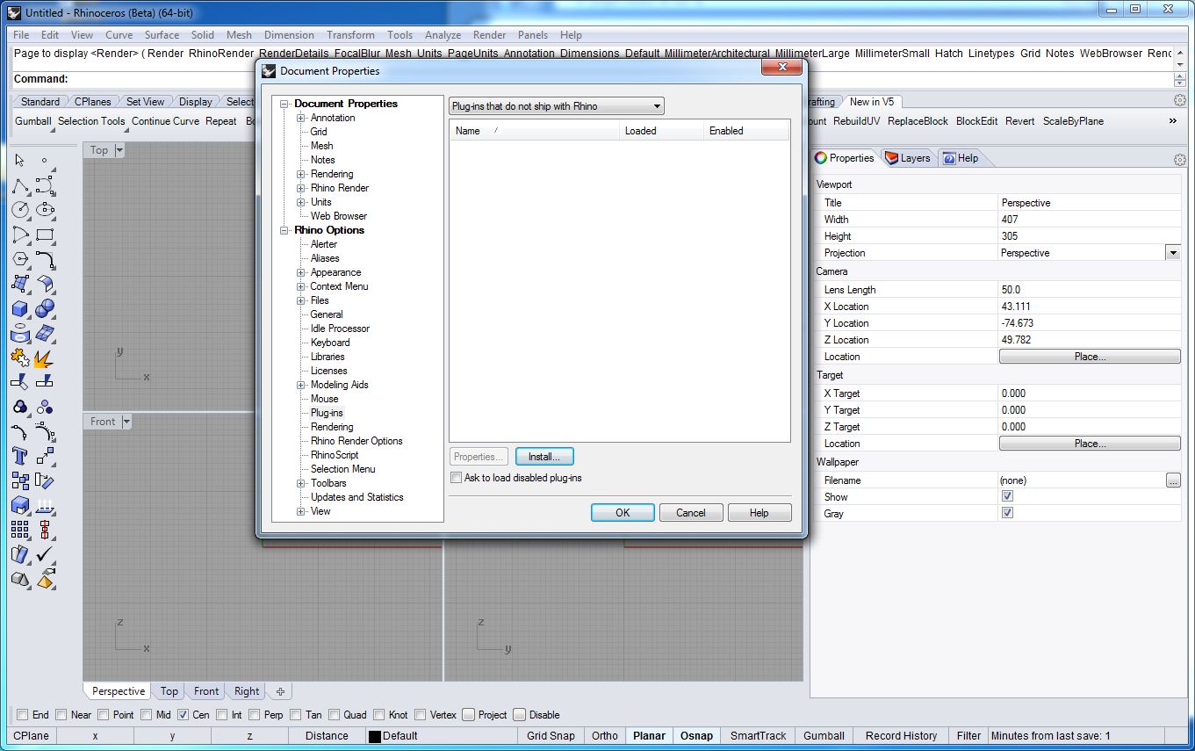Click the Lens Length value field
Screen dimensions: 1195x751
(x=1090, y=290)
